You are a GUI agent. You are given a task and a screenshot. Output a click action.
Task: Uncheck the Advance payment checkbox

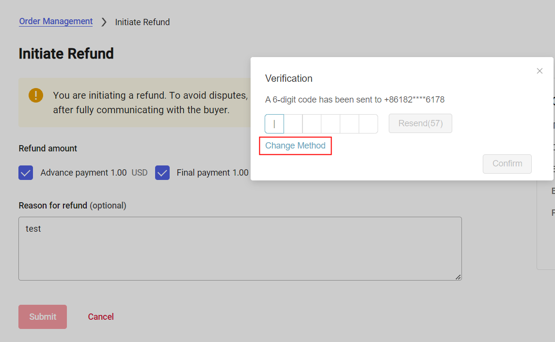[x=26, y=172]
